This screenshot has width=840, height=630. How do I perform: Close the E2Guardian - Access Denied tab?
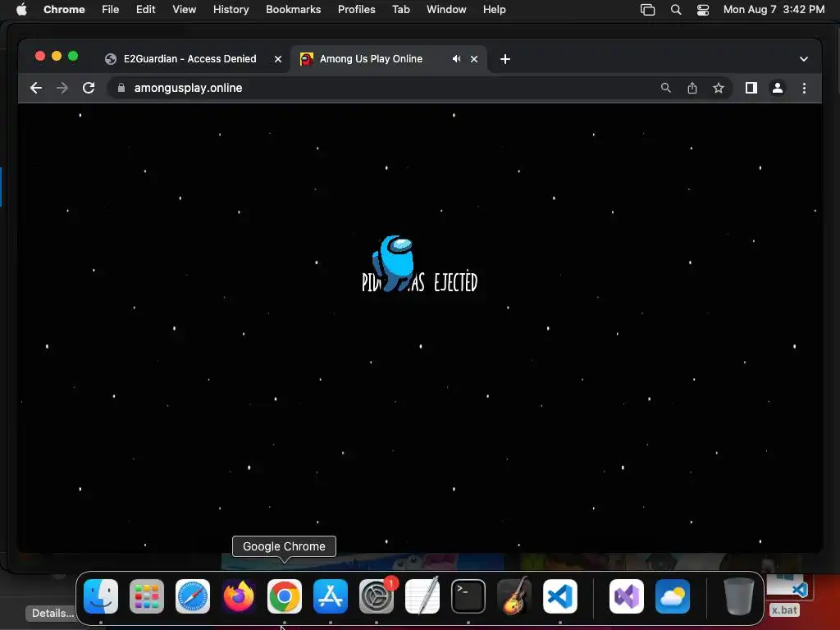278,59
